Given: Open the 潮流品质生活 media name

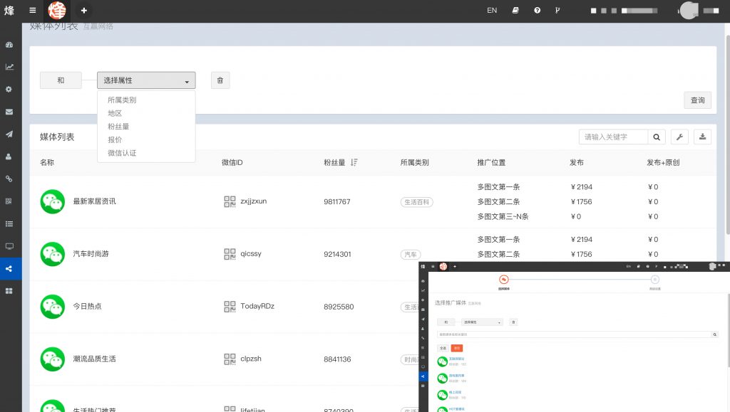Looking at the screenshot, I should coord(95,359).
